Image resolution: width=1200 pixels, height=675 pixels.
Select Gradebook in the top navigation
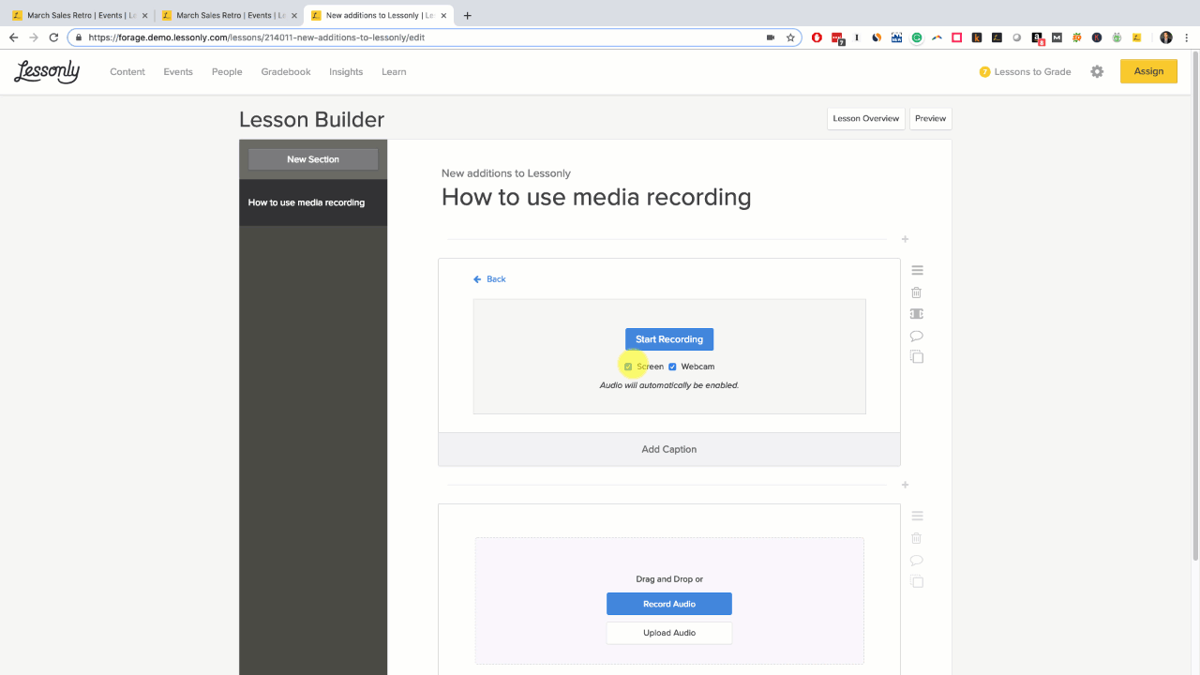tap(285, 71)
